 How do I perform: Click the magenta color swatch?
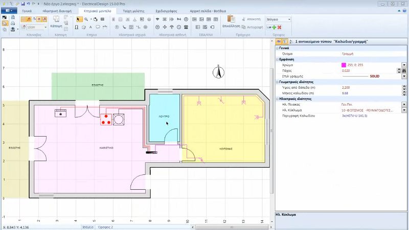pos(344,65)
